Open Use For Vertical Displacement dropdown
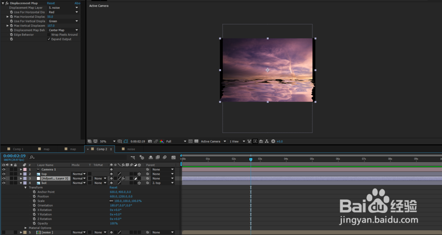Viewport: 442px width, 235px height. coord(63,21)
